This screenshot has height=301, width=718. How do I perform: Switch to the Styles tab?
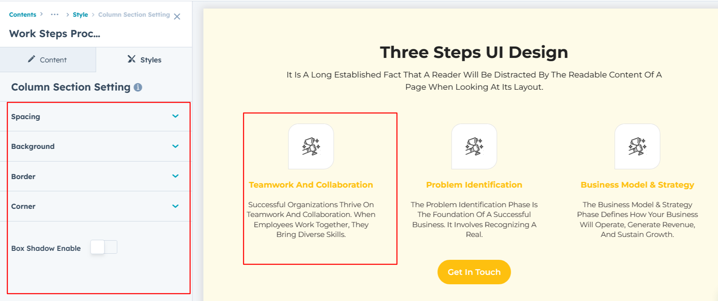[x=144, y=60]
